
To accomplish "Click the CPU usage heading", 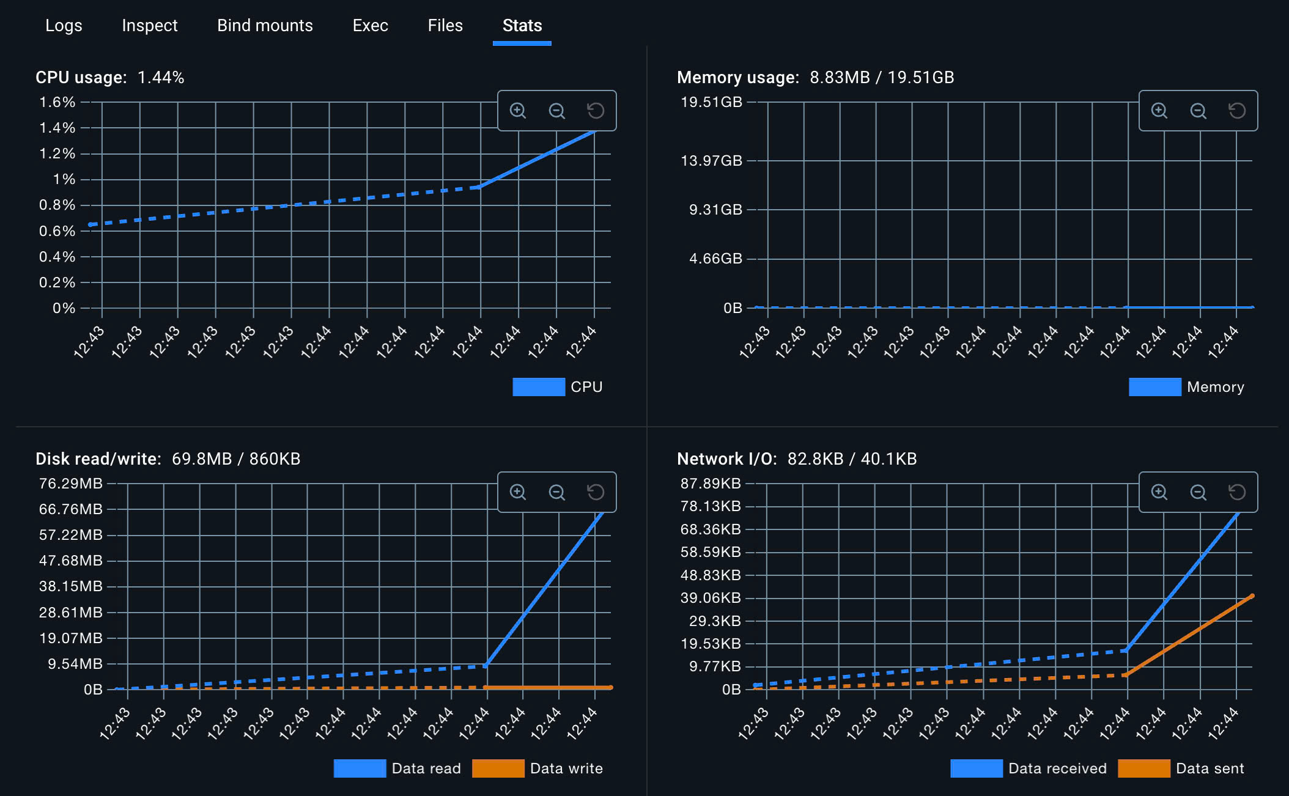I will [x=81, y=78].
